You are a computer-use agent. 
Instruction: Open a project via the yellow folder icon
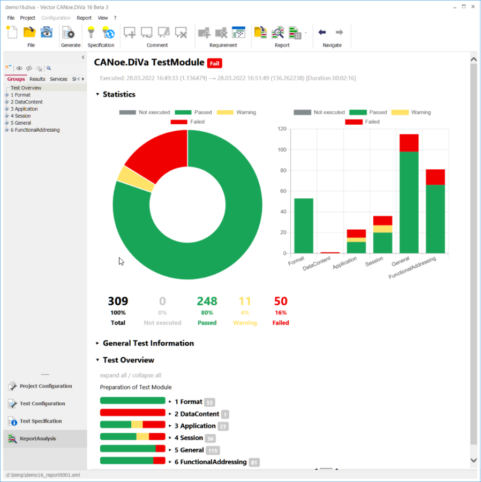[29, 32]
